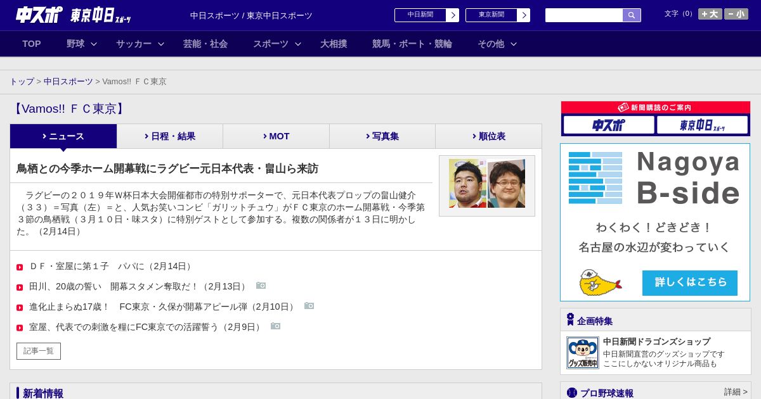Open article 田川、20歳の誓い
The height and width of the screenshot is (399, 761).
(140, 287)
